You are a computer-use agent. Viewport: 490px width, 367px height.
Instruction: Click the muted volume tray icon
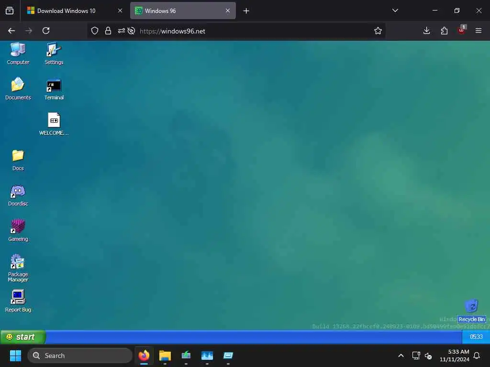428,356
